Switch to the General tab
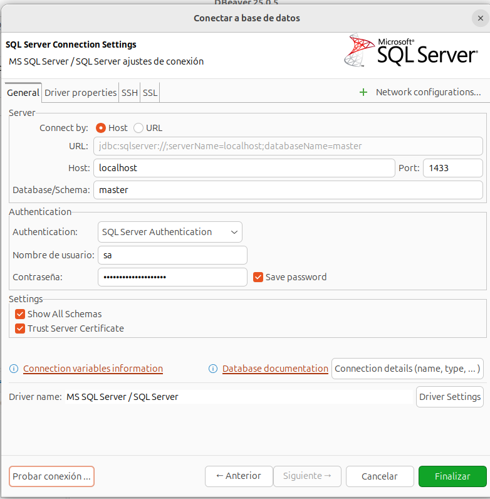Viewport: 490px width, 499px height. 23,93
